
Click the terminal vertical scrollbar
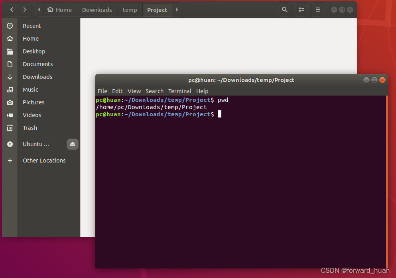[387, 182]
